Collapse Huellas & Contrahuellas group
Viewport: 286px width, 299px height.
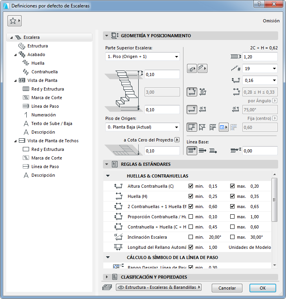tap(108, 176)
